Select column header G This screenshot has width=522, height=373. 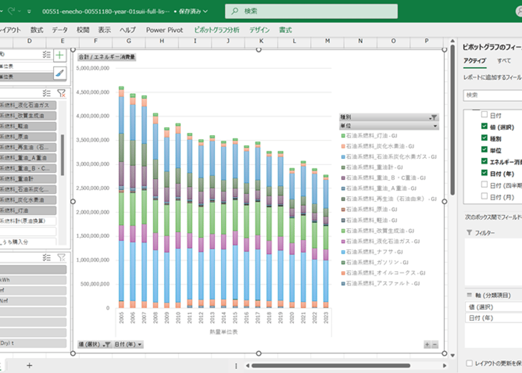coord(129,41)
